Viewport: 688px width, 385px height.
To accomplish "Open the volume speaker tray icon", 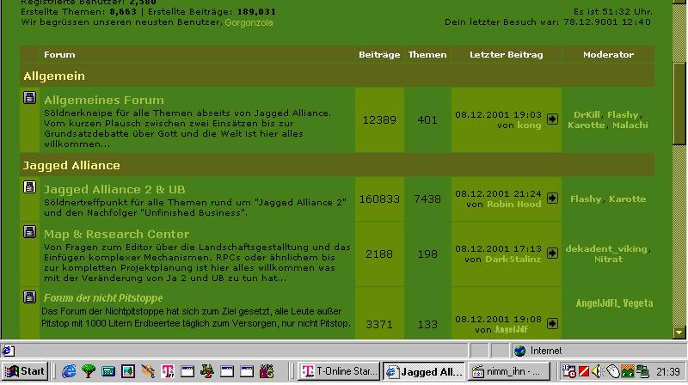I will tap(597, 371).
